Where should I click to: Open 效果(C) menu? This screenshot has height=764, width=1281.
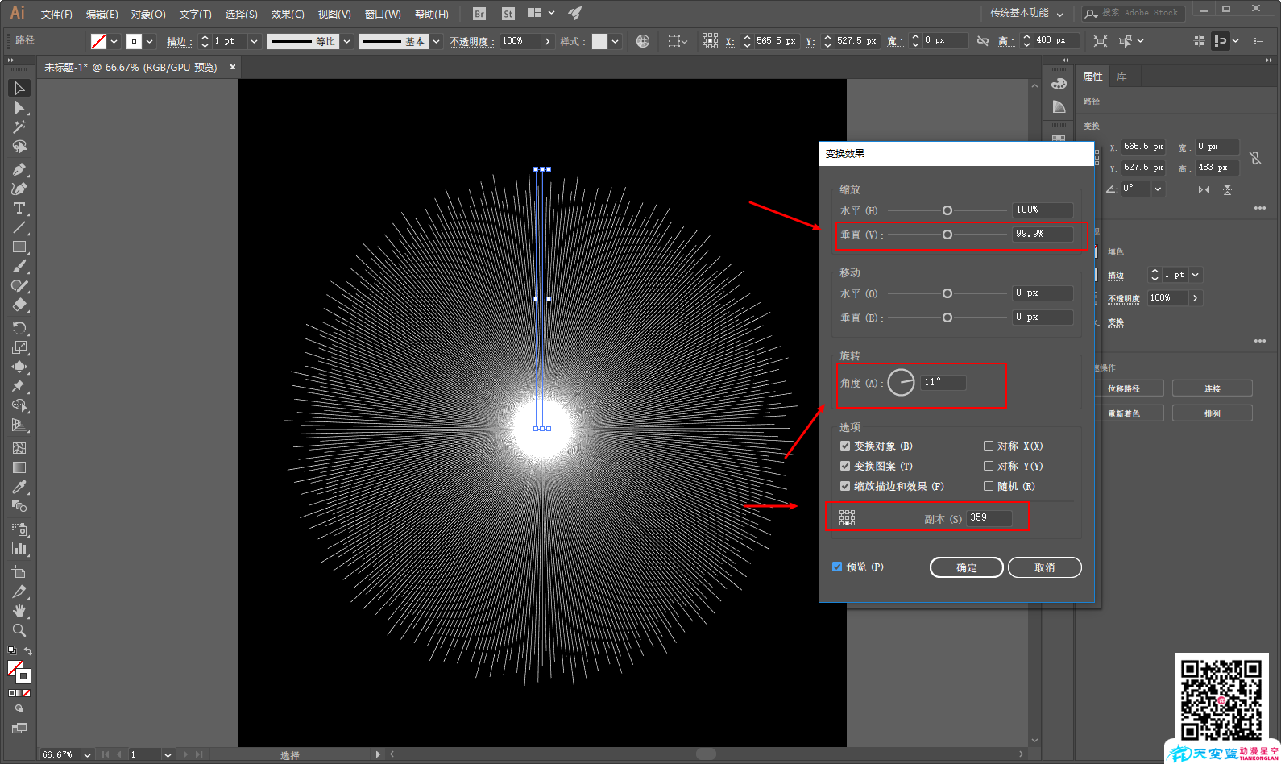click(288, 15)
